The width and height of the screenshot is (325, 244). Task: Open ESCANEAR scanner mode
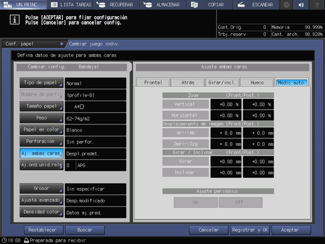tap(256, 4)
